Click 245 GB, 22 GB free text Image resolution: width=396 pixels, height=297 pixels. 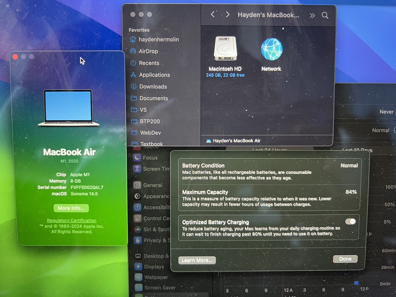225,75
